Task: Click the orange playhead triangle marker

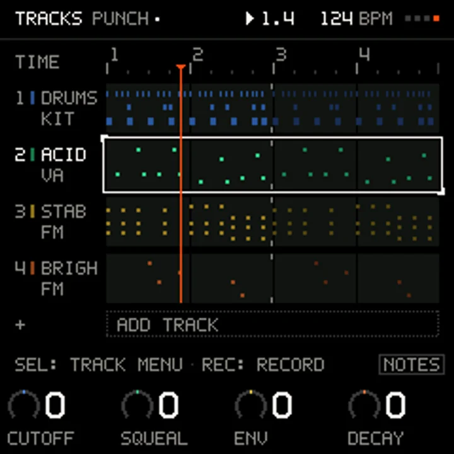Action: [181, 67]
